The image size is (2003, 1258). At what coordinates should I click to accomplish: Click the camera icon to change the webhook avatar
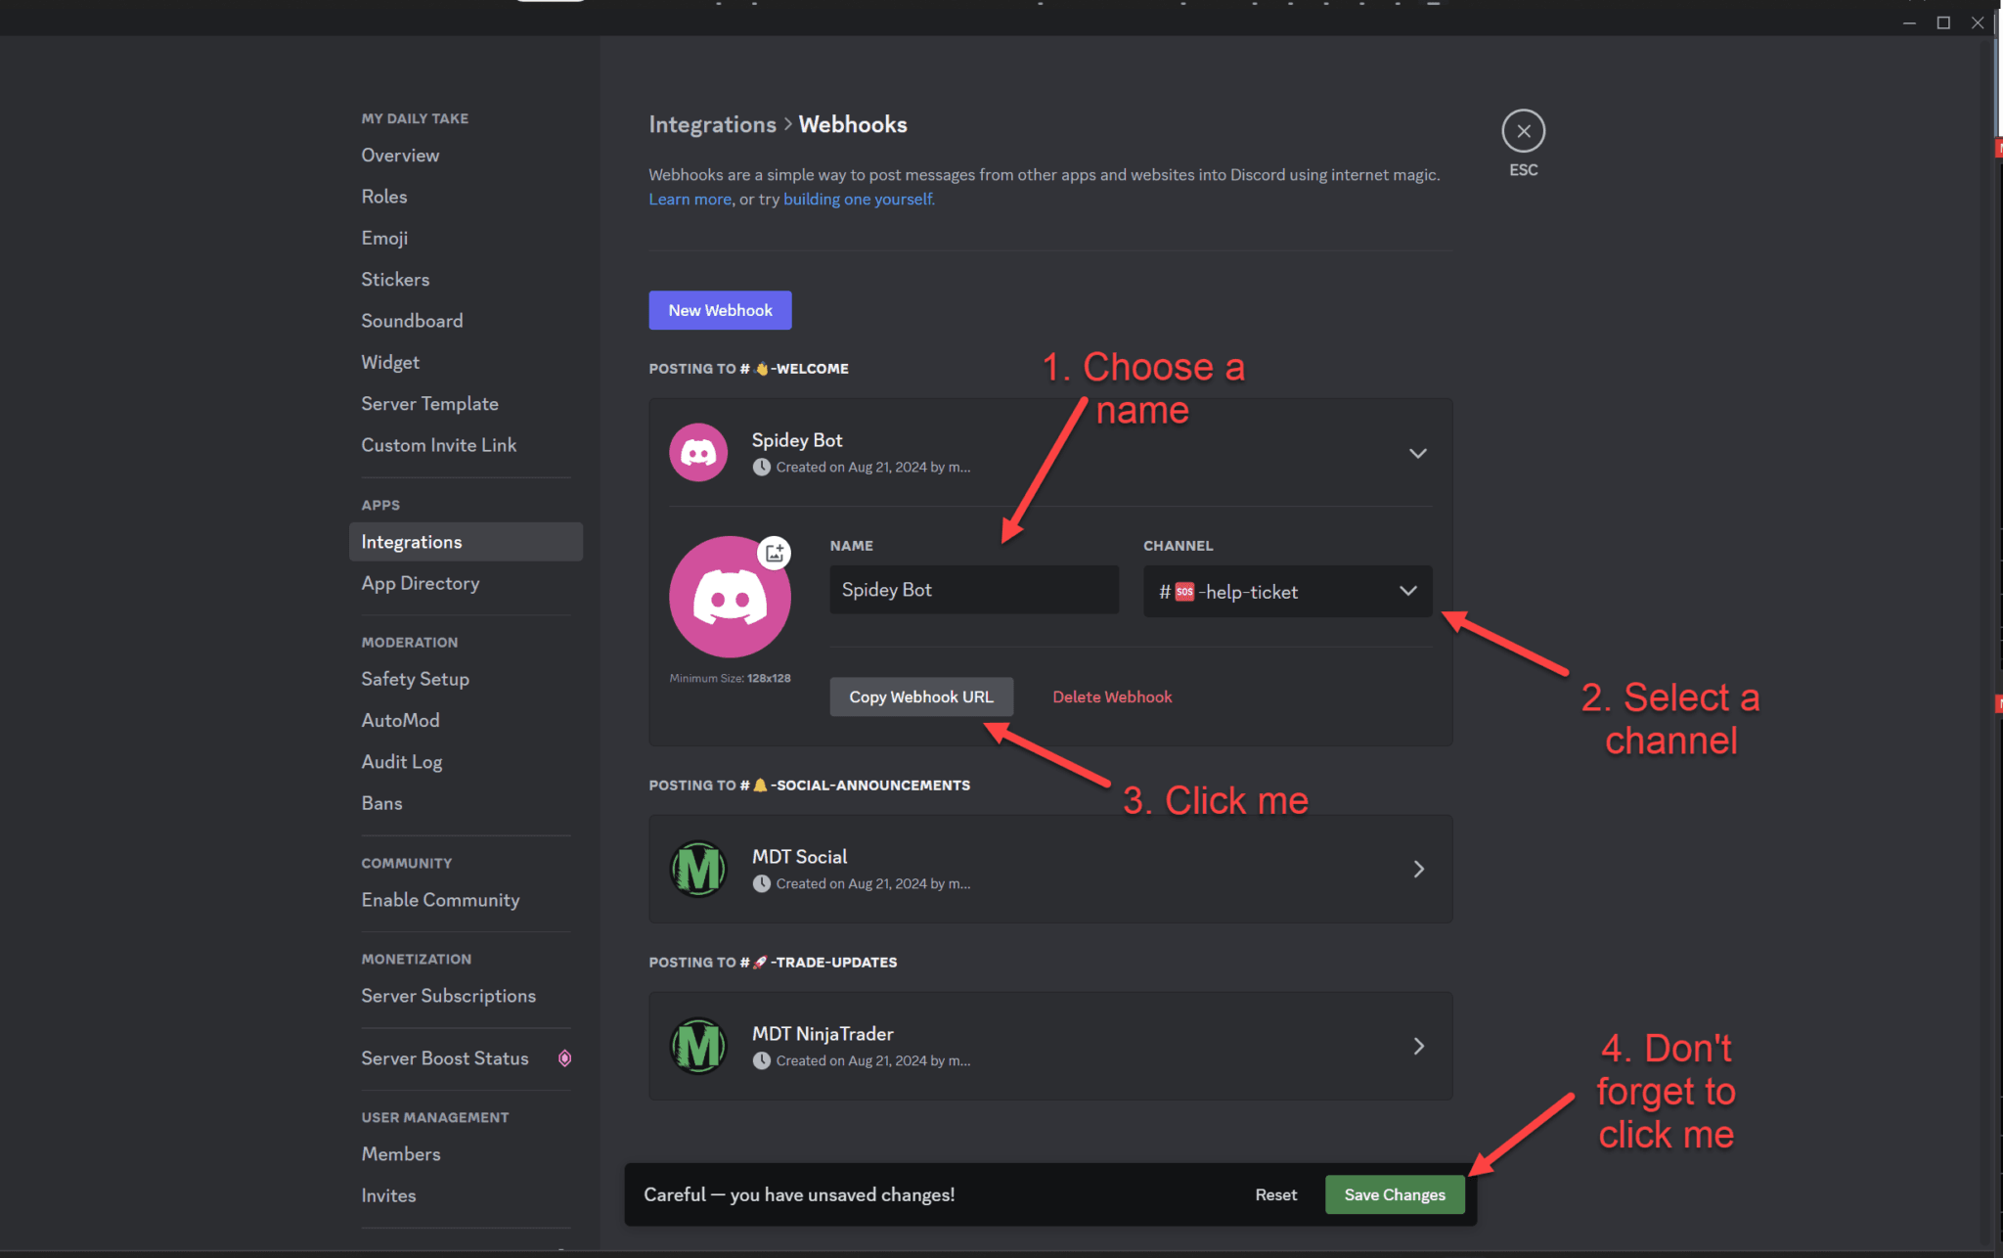[x=776, y=553]
